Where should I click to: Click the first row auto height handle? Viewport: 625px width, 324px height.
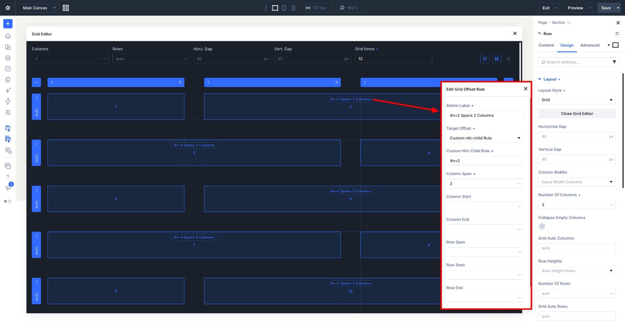[36, 107]
